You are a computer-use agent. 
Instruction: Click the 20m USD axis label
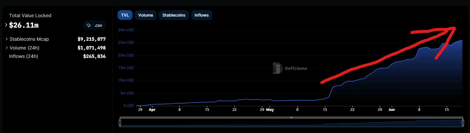(x=126, y=55)
